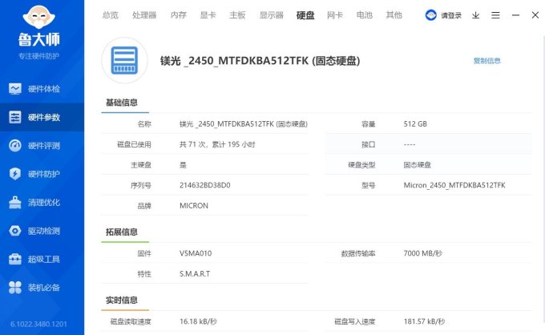Click brand value MICRON
Screen dimensions: 545x335
point(194,206)
